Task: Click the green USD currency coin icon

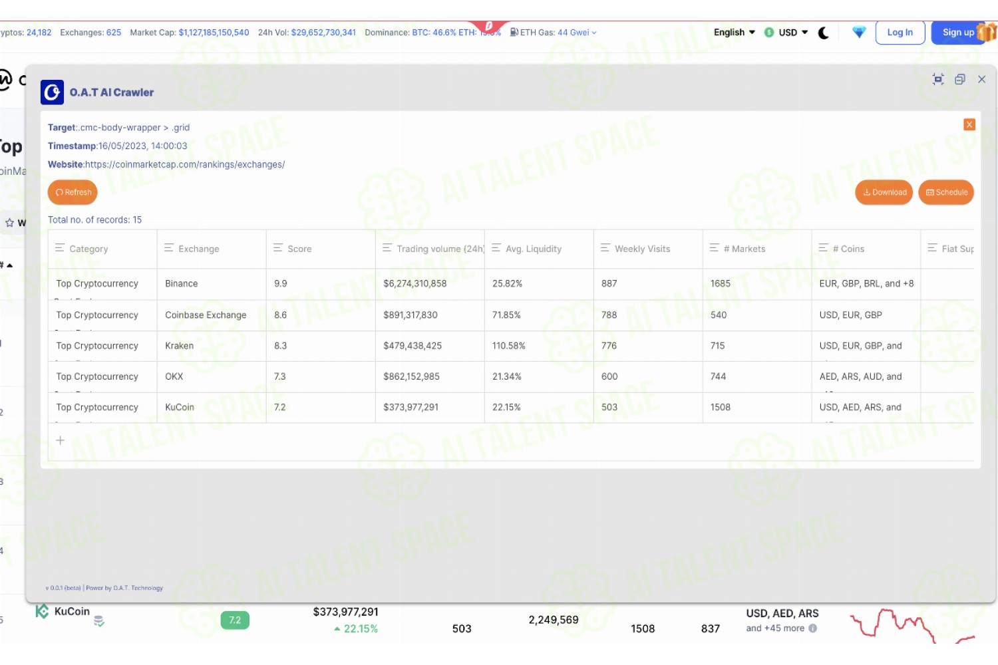Action: pyautogui.click(x=769, y=32)
